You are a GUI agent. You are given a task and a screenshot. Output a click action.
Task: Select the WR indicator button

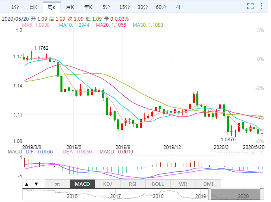pos(183,184)
